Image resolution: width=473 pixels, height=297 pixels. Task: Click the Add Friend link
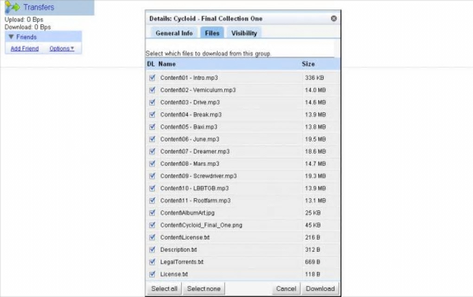(x=25, y=48)
